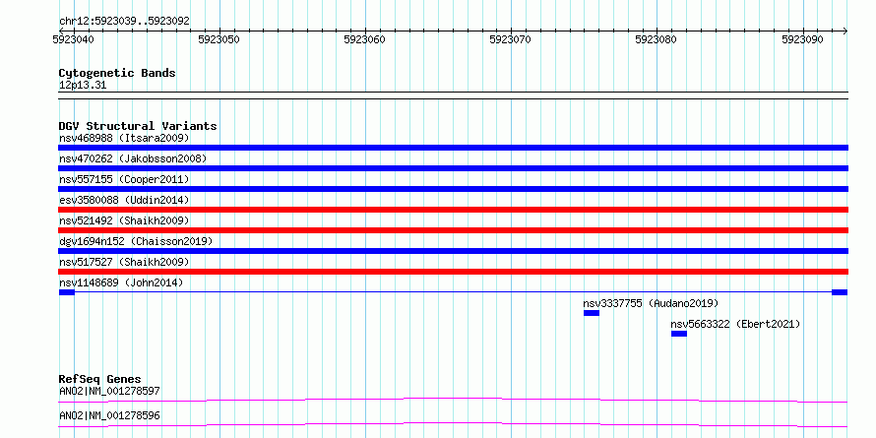Select the red bar under nsv517527
Screen dimensions: 876x438
click(x=453, y=272)
